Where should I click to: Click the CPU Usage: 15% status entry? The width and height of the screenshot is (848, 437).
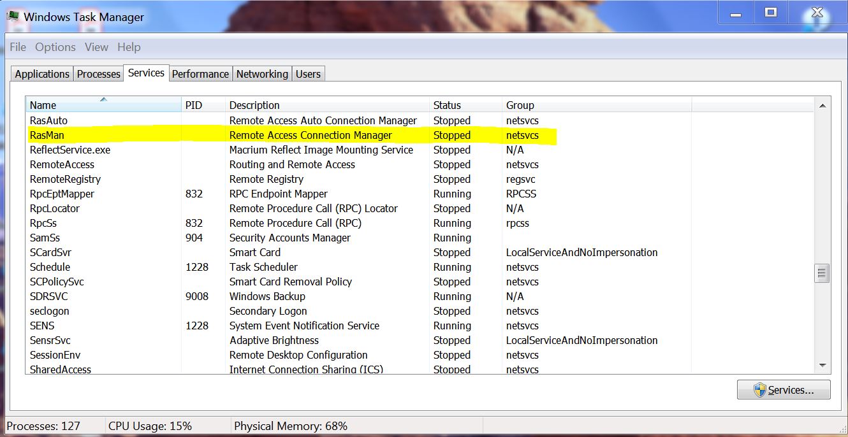pyautogui.click(x=150, y=426)
